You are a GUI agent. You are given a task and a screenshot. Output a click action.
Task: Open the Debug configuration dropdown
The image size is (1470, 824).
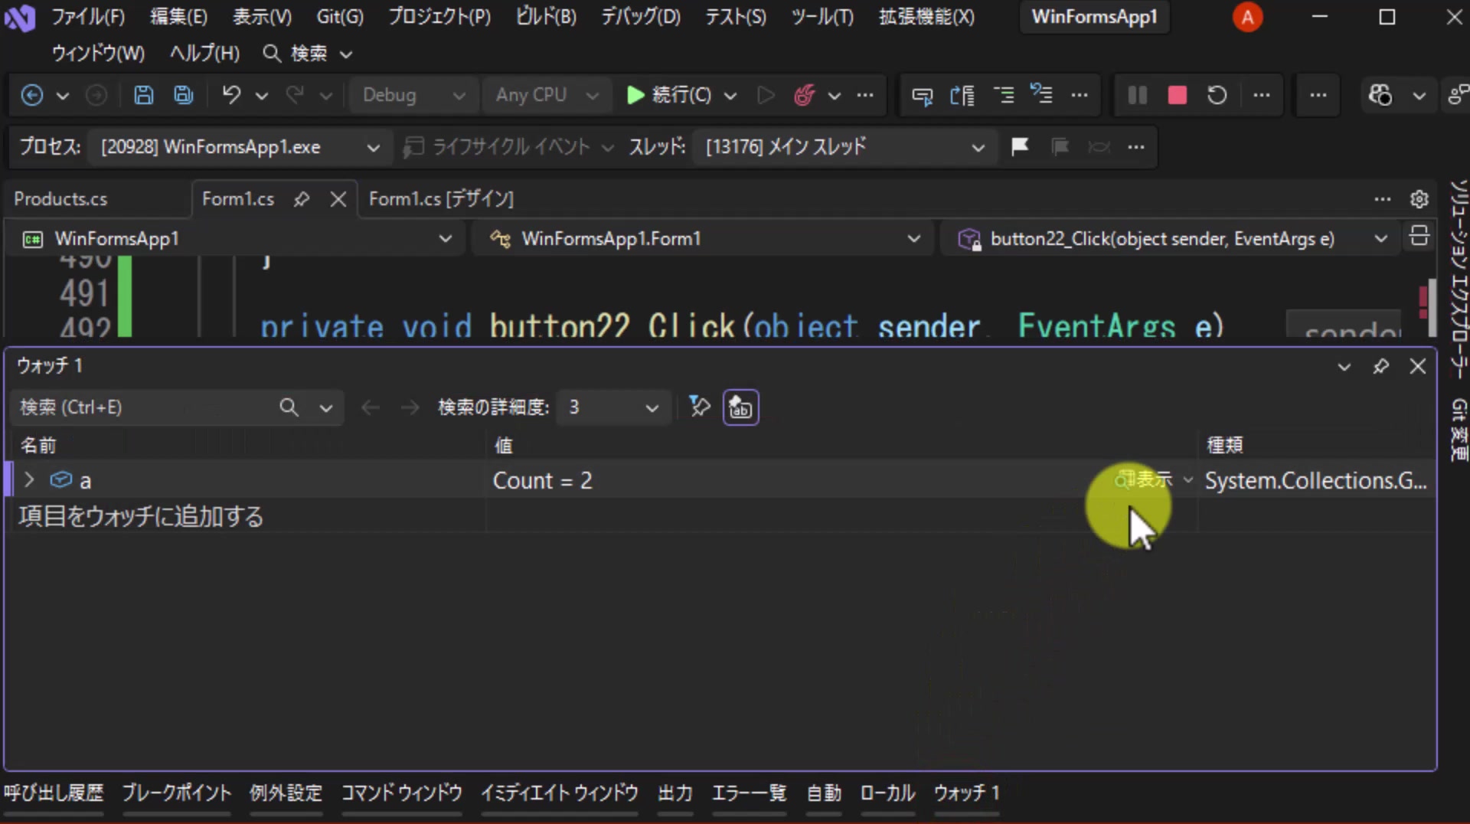pyautogui.click(x=414, y=95)
